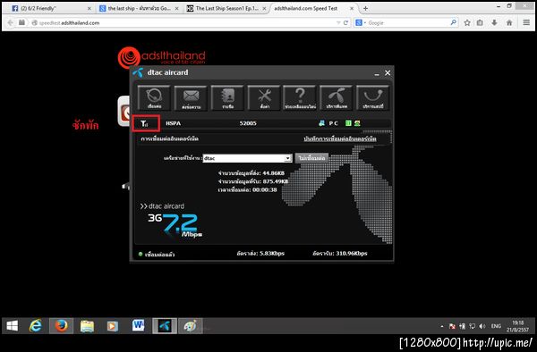Image resolution: width=537 pixels, height=352 pixels.
Task: Switch to the Facebook 6/2 Friendly tab
Action: click(38, 8)
